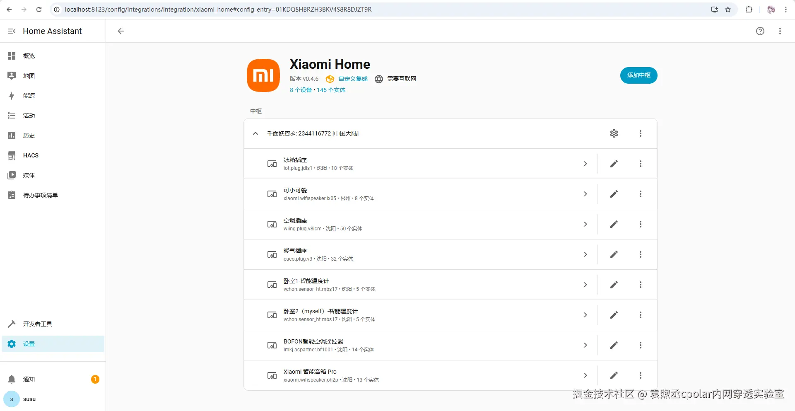The height and width of the screenshot is (411, 795).
Task: Click the install app icon in address bar
Action: [715, 10]
